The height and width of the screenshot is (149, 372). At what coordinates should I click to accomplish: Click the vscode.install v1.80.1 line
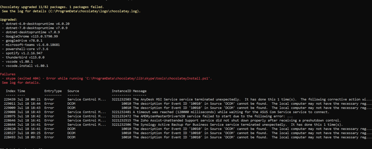pyautogui.click(x=25, y=66)
